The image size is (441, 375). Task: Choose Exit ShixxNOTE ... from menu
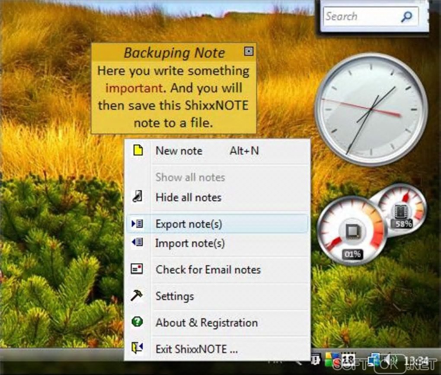click(217, 349)
